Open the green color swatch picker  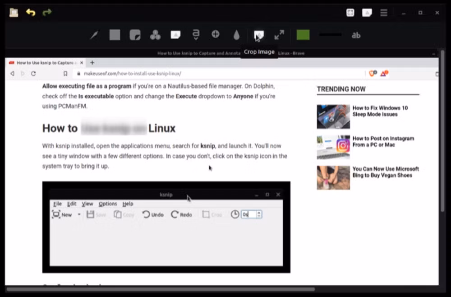[303, 35]
